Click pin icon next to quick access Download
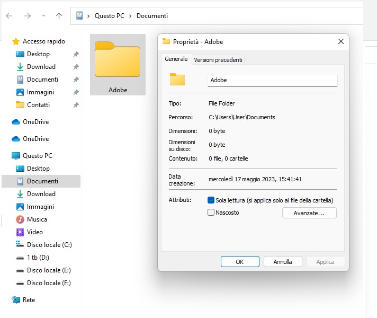The height and width of the screenshot is (318, 377). point(76,67)
